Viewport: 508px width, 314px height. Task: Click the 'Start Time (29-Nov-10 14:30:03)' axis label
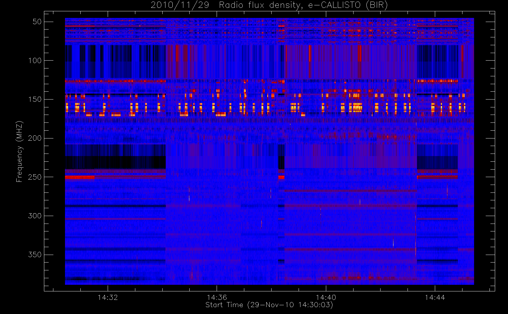[269, 305]
